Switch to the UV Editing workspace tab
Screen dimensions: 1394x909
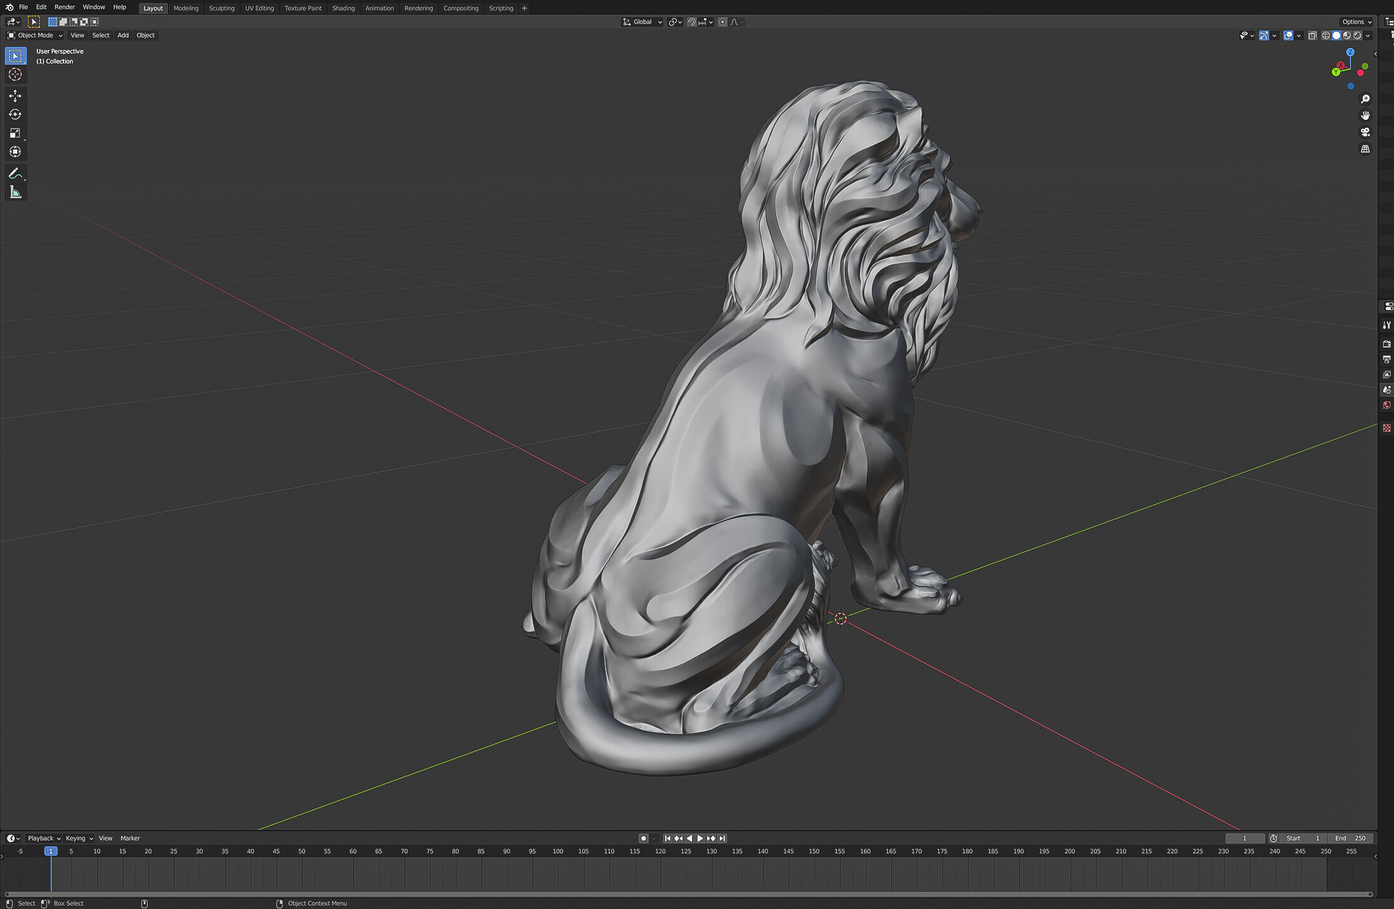(260, 8)
